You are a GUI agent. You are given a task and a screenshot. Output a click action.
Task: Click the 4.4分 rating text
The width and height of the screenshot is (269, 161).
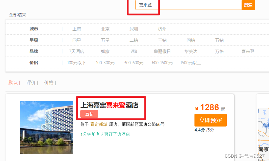pos(200,130)
